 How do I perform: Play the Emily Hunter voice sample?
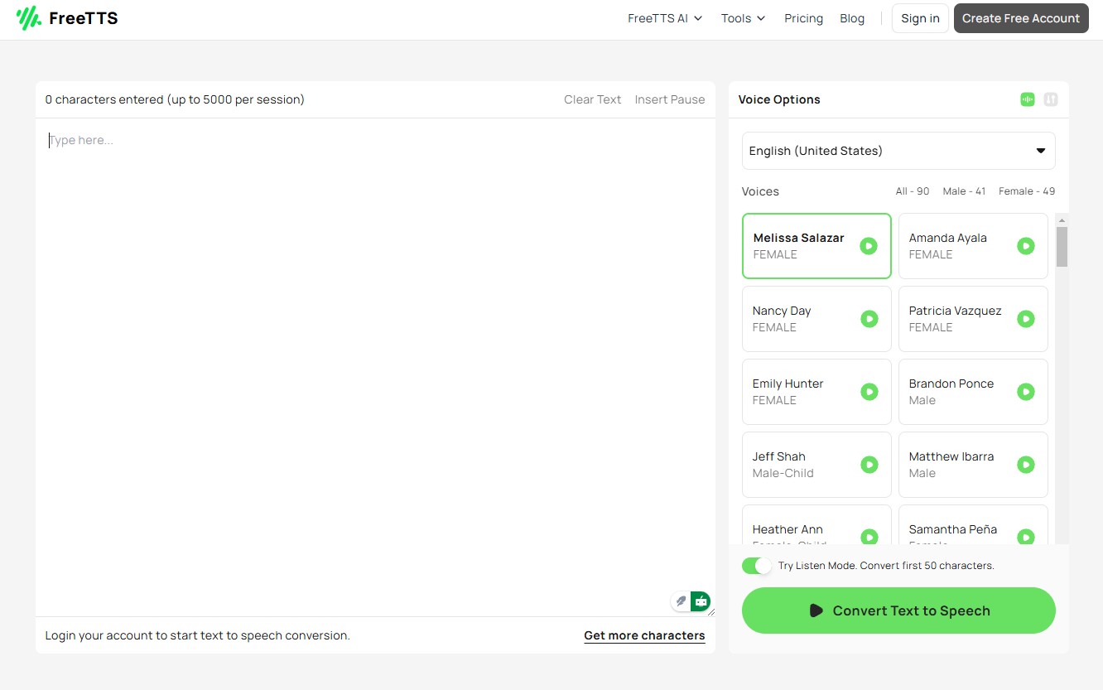[869, 392]
